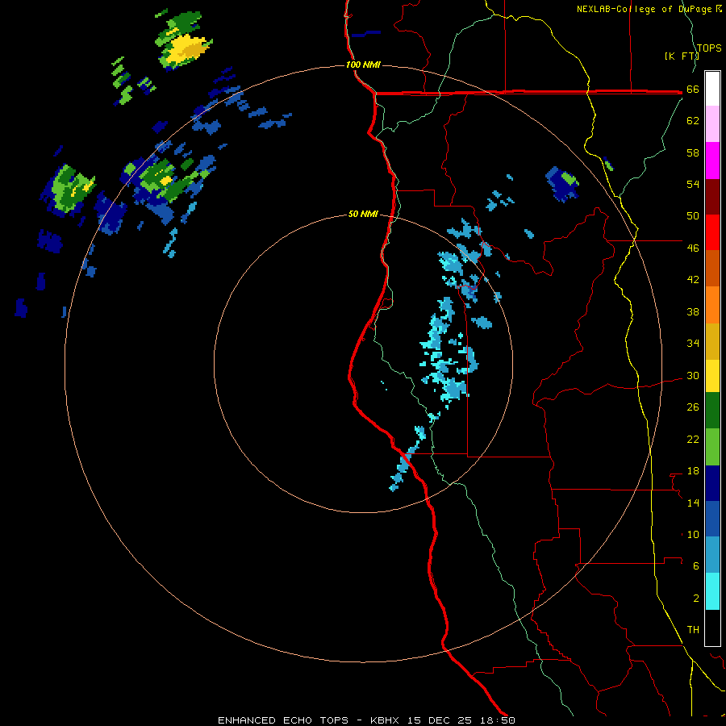Select the bright yellow legend swatch
The height and width of the screenshot is (726, 726).
click(712, 376)
